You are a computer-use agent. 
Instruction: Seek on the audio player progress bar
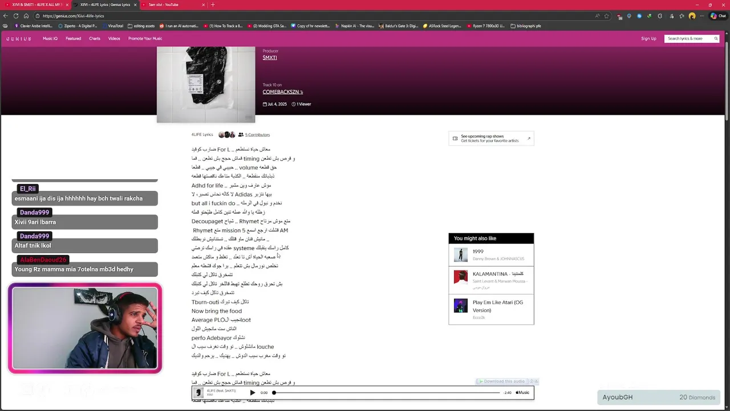tap(387, 393)
